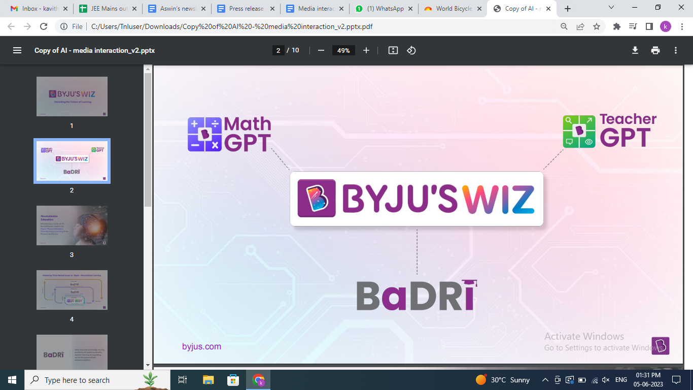
Task: Open a new browser tab
Action: (568, 9)
